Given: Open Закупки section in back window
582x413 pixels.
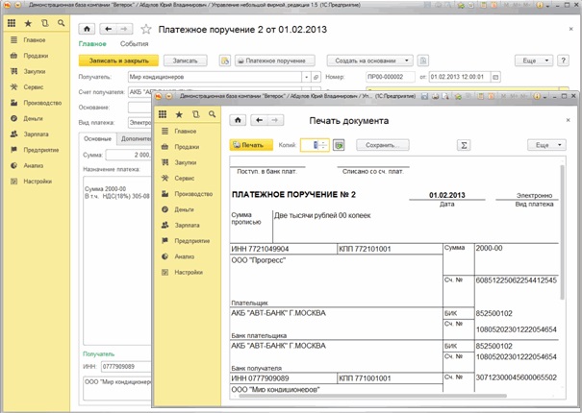Looking at the screenshot, I should coord(35,71).
